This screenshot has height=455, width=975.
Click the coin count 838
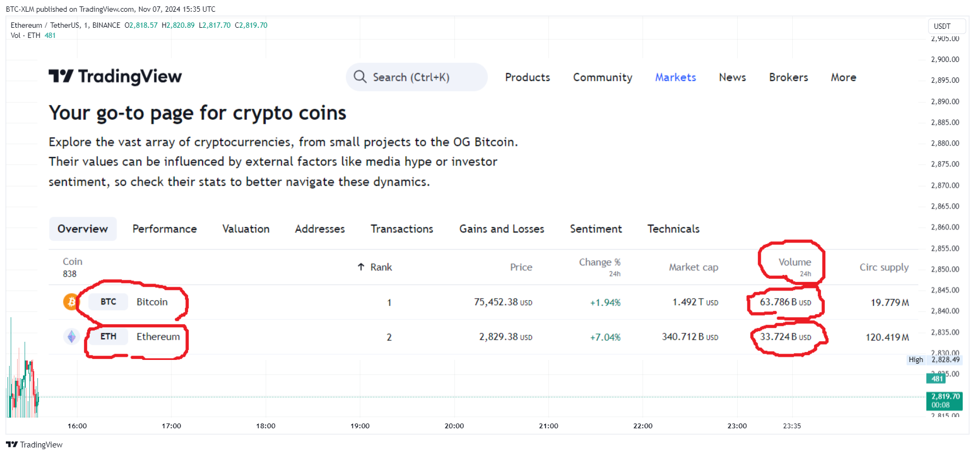pyautogui.click(x=69, y=274)
